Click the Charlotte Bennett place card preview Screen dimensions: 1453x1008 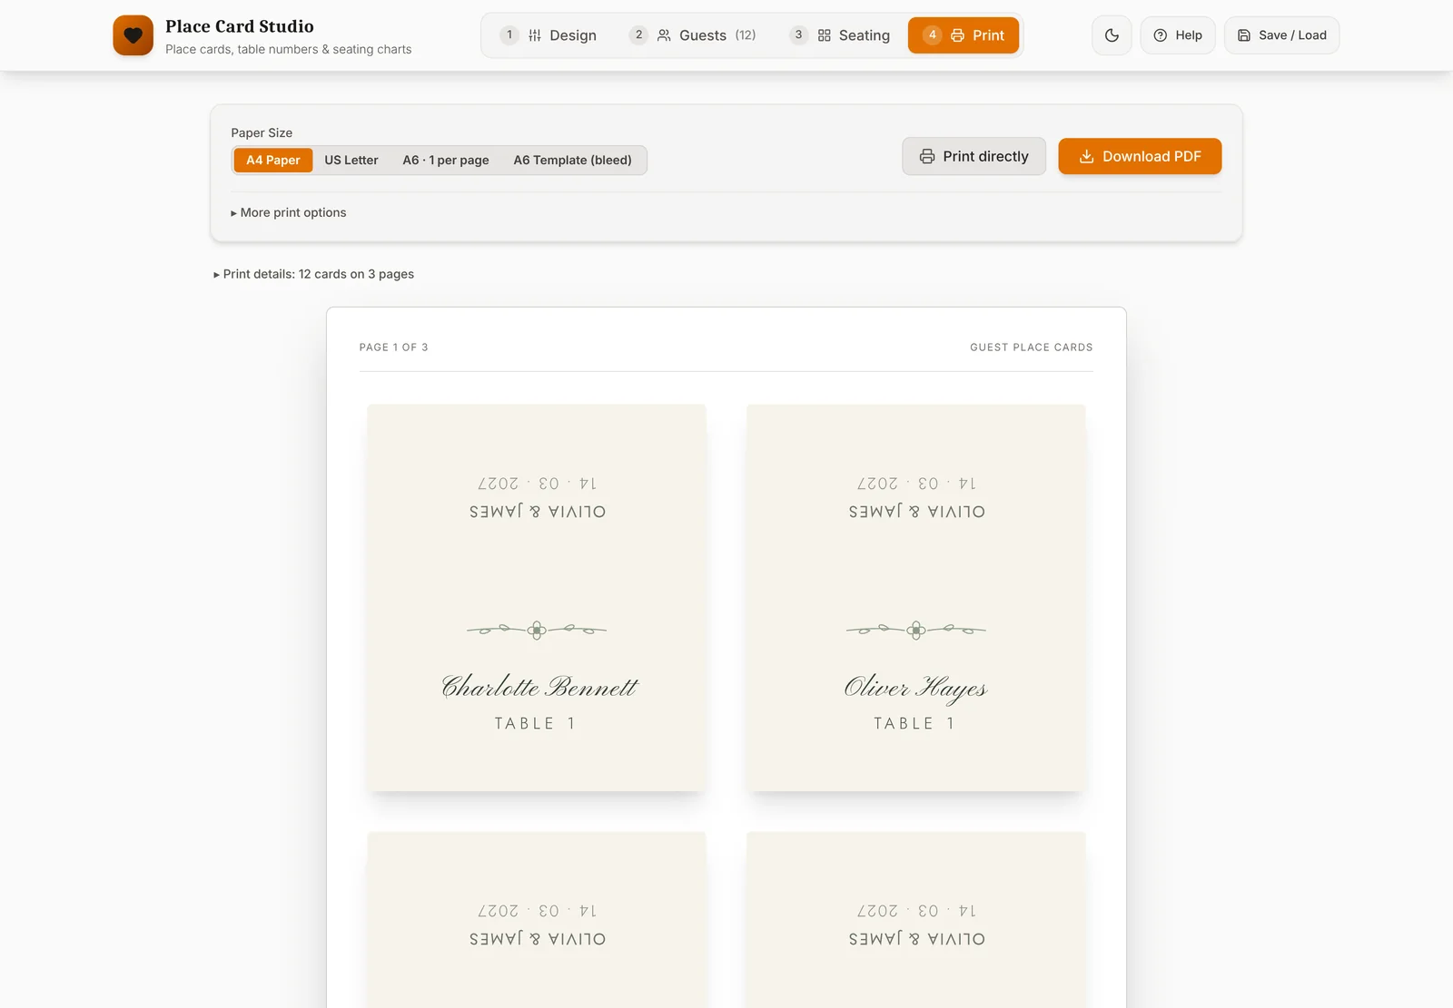click(537, 598)
